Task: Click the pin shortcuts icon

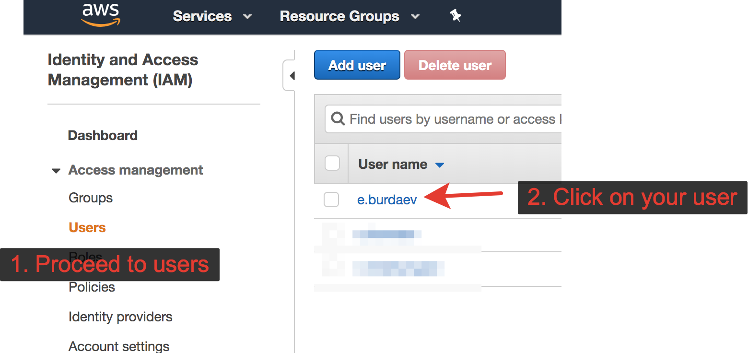Action: point(456,16)
